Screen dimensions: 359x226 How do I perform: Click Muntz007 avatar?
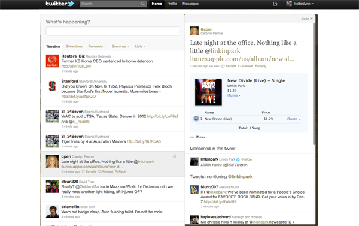point(194,189)
